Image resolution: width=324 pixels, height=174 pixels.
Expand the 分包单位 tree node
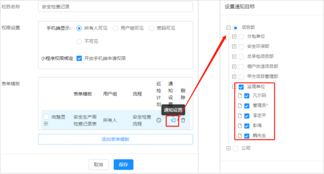[x=234, y=37]
